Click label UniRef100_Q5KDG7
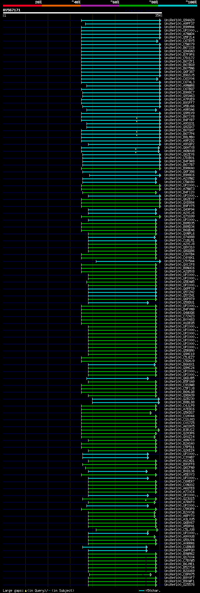Screen dimensions: 200x593 point(179,412)
